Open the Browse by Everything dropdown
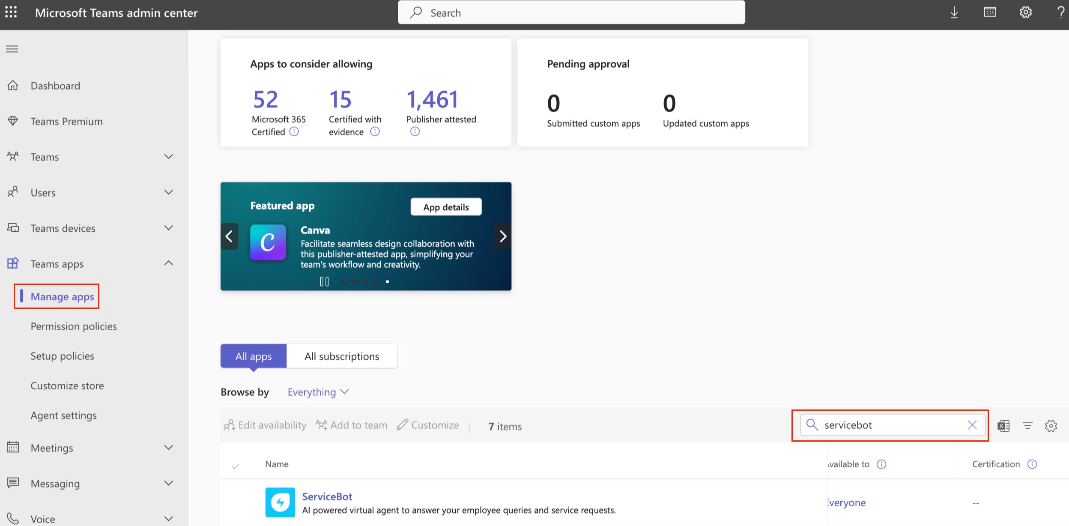Viewport: 1069px width, 526px height. 318,392
